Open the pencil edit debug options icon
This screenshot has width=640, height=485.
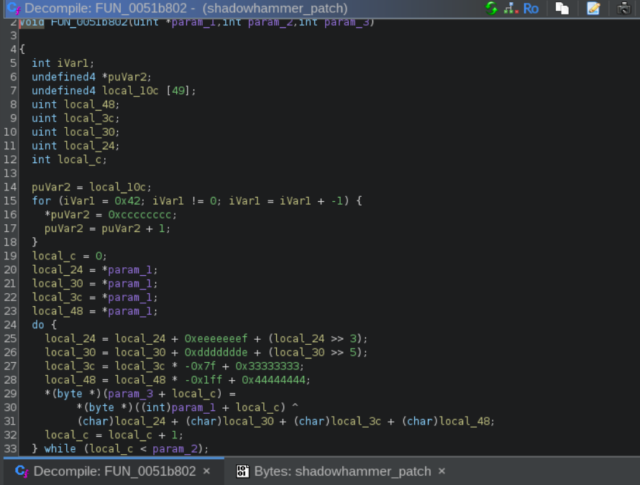coord(593,8)
